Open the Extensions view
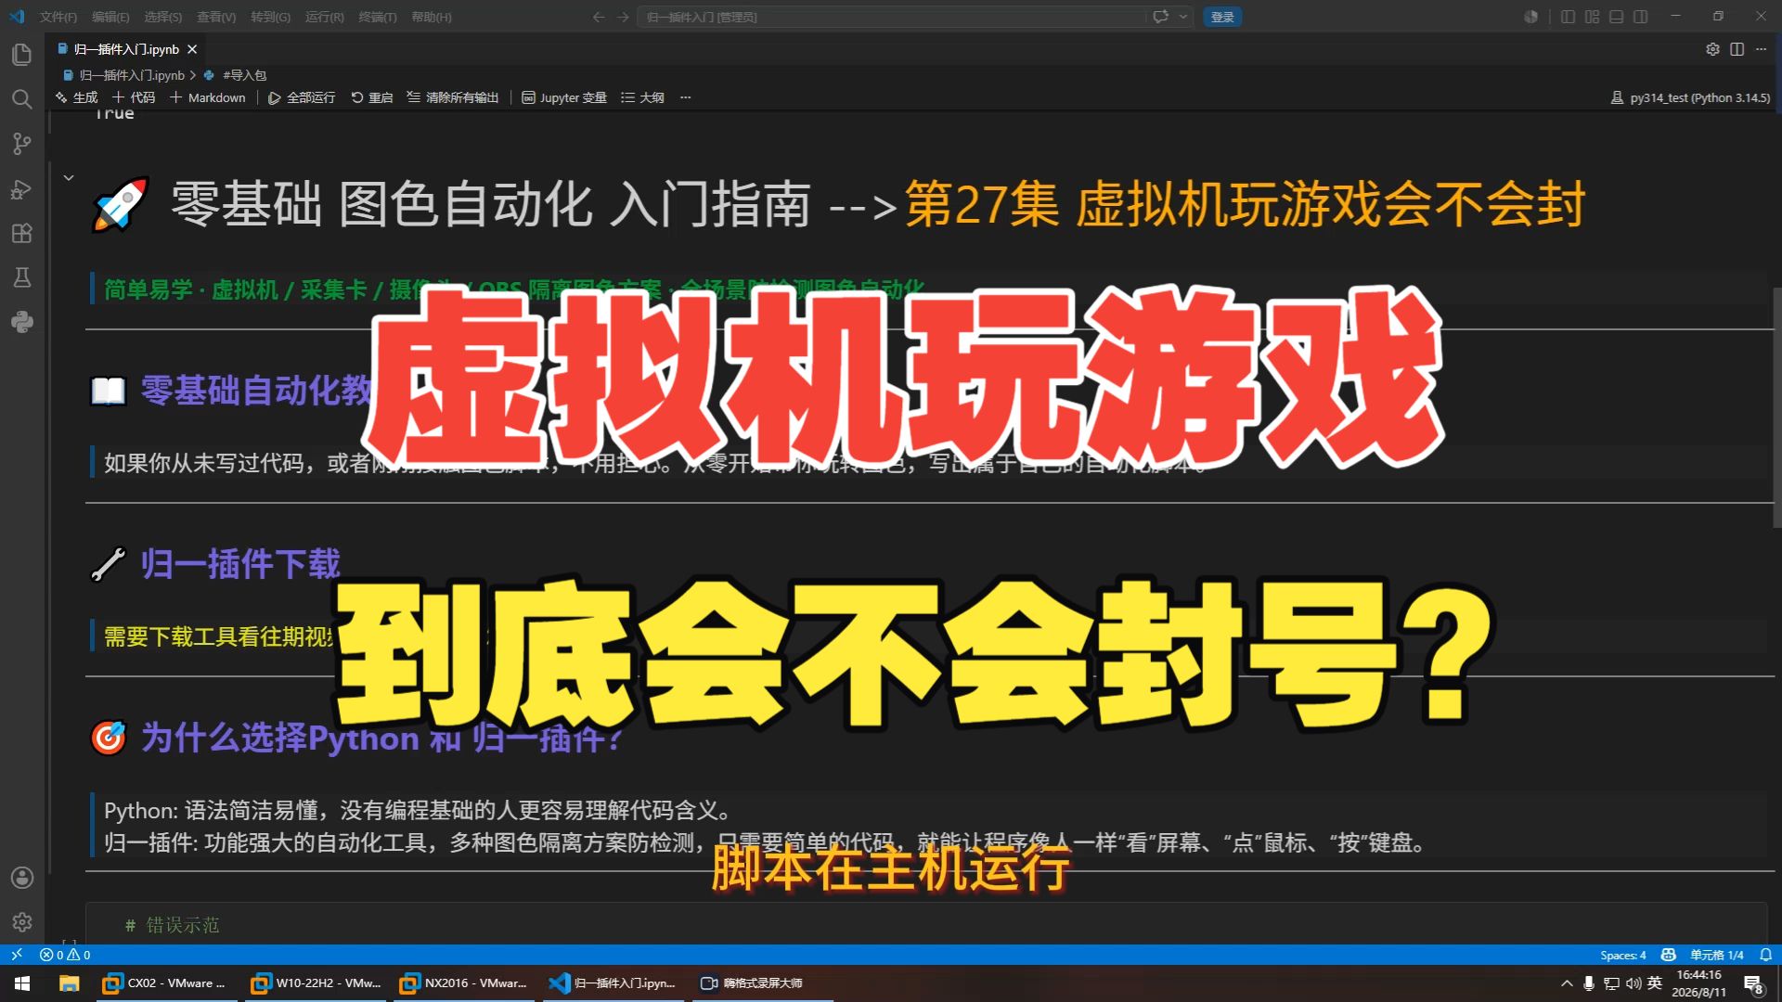1782x1002 pixels. pos(21,233)
